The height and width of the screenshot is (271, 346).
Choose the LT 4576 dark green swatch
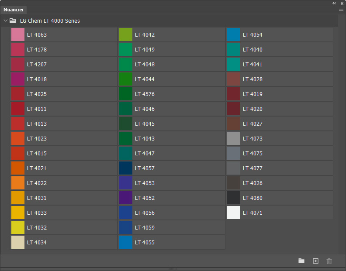[126, 94]
